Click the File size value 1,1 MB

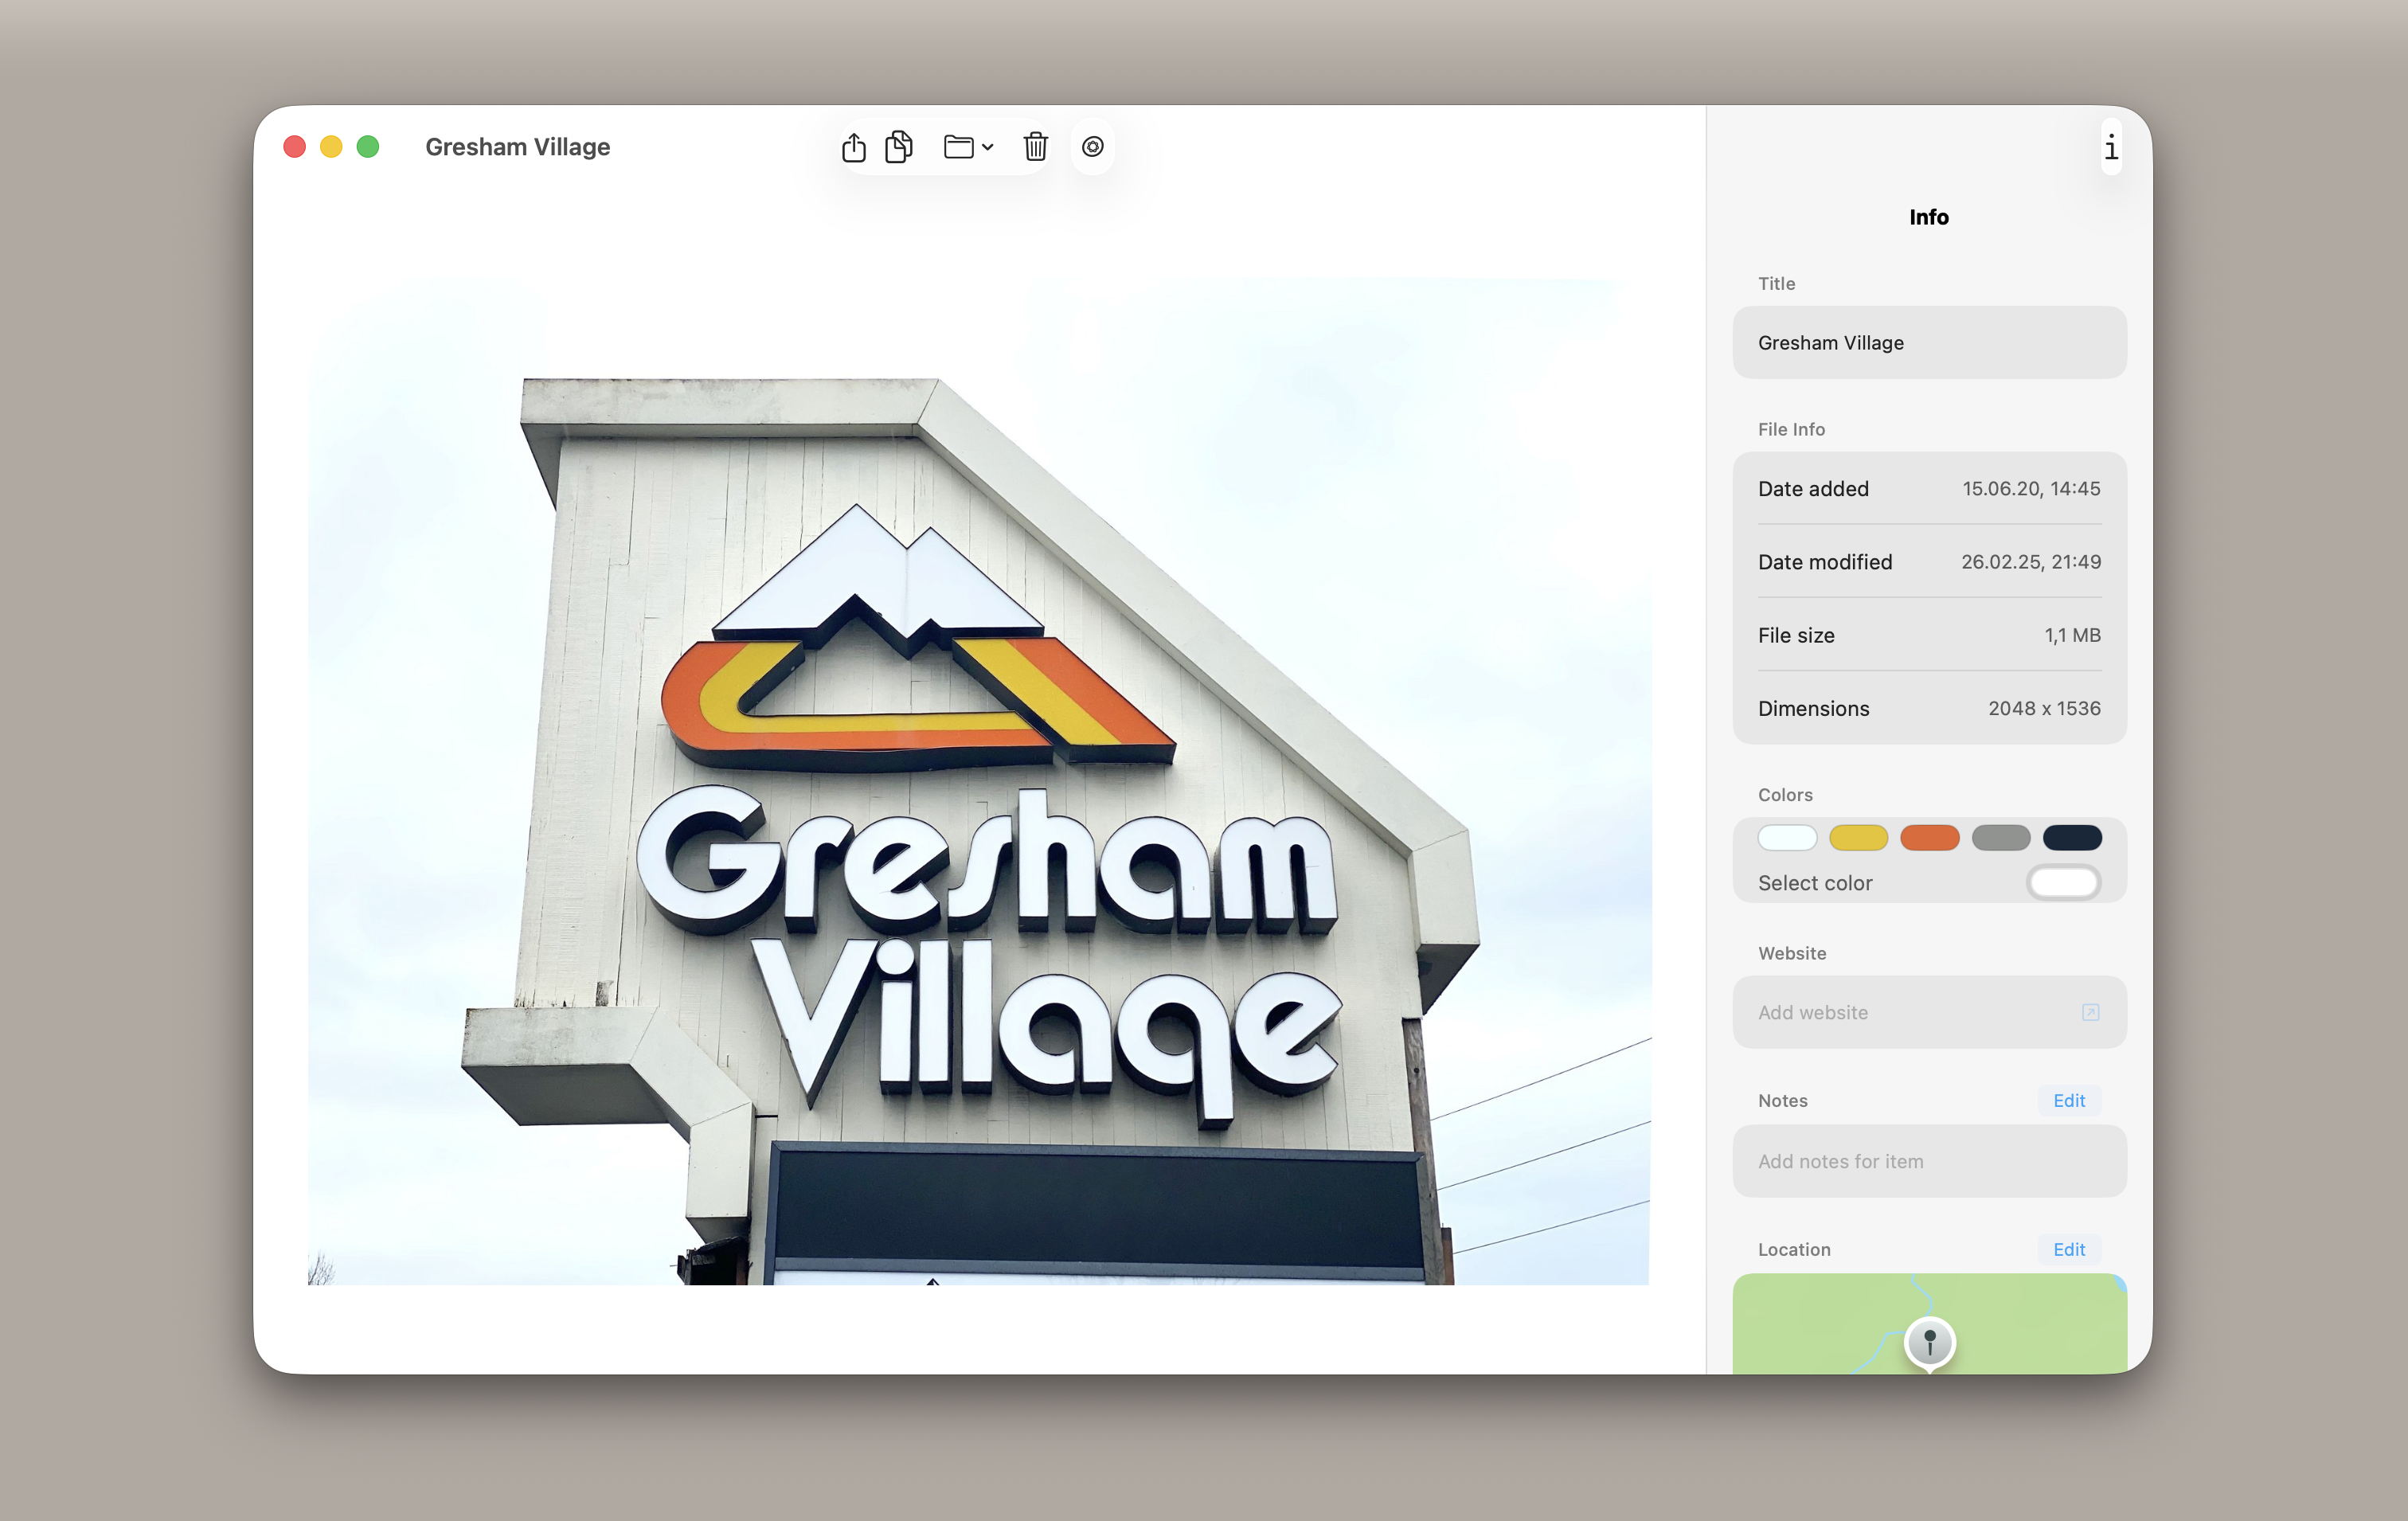2072,635
